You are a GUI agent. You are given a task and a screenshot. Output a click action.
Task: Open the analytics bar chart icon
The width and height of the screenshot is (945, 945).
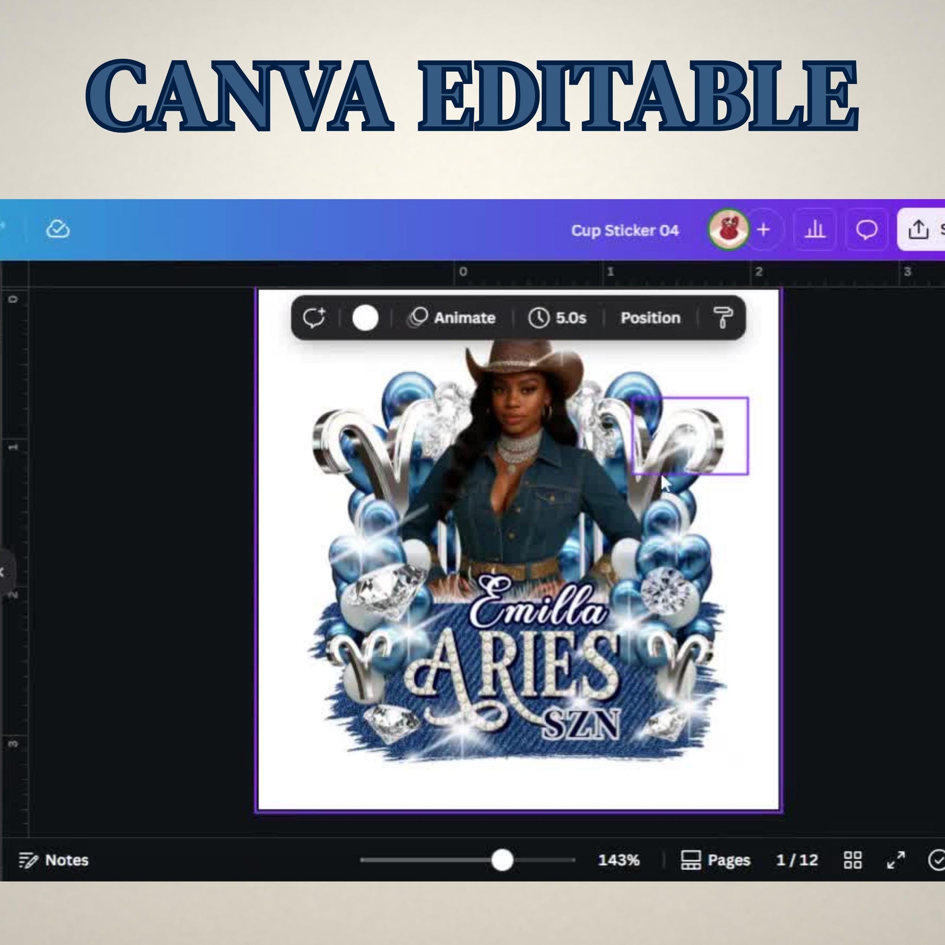(814, 229)
